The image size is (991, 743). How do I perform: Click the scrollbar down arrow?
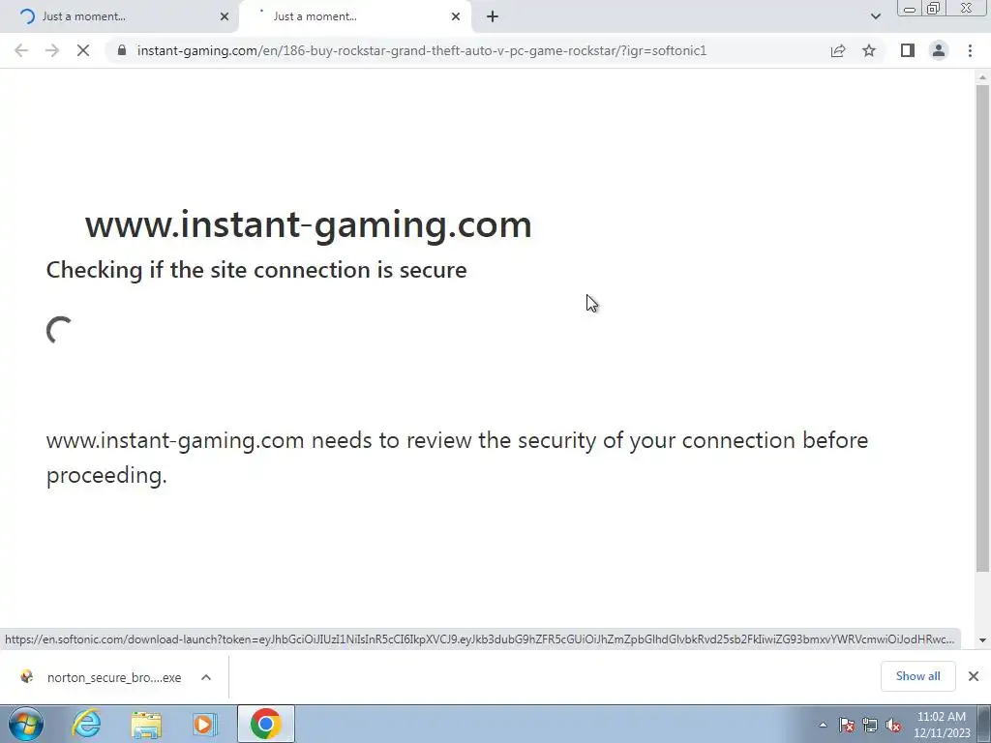click(982, 640)
